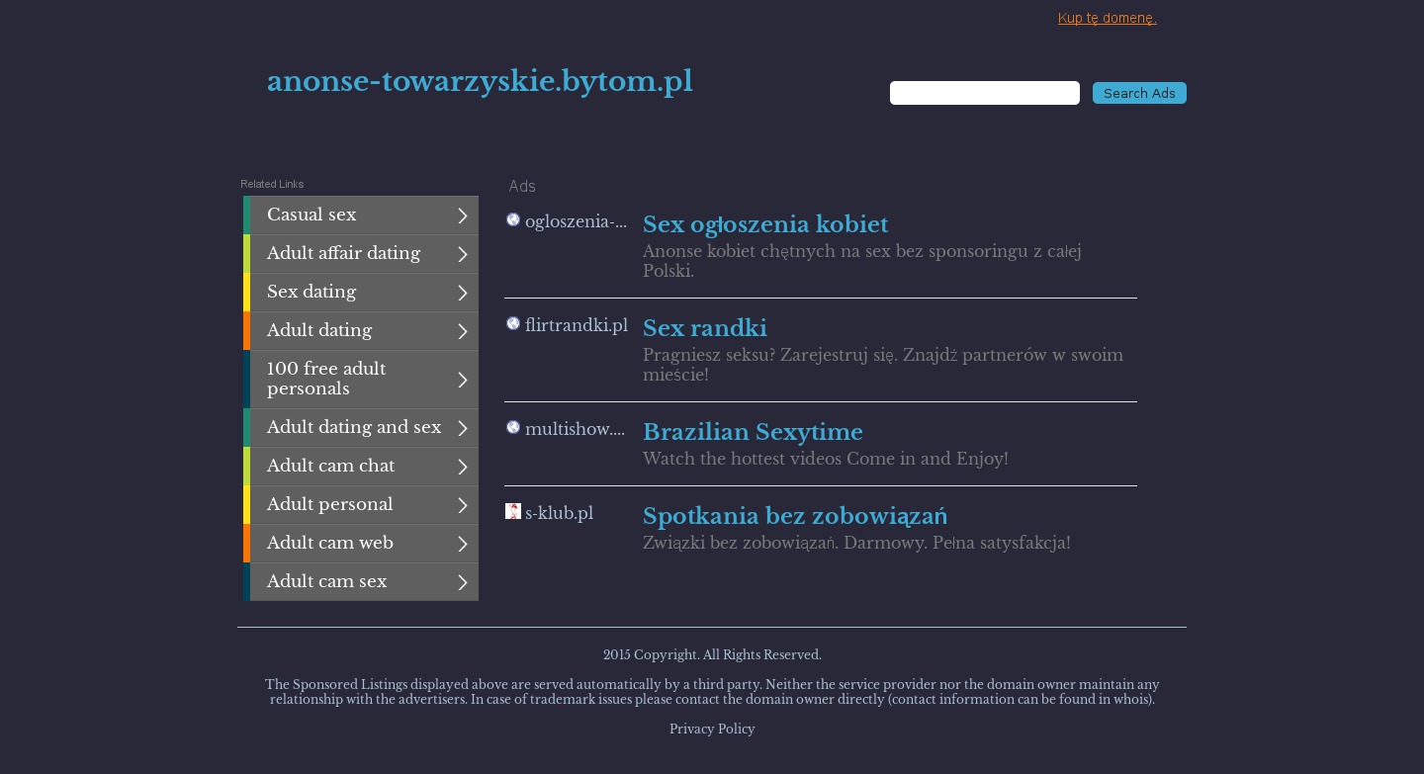Viewport: 1424px width, 774px height.
Task: Open the Brazilian Sexytime ad title
Action: click(753, 432)
